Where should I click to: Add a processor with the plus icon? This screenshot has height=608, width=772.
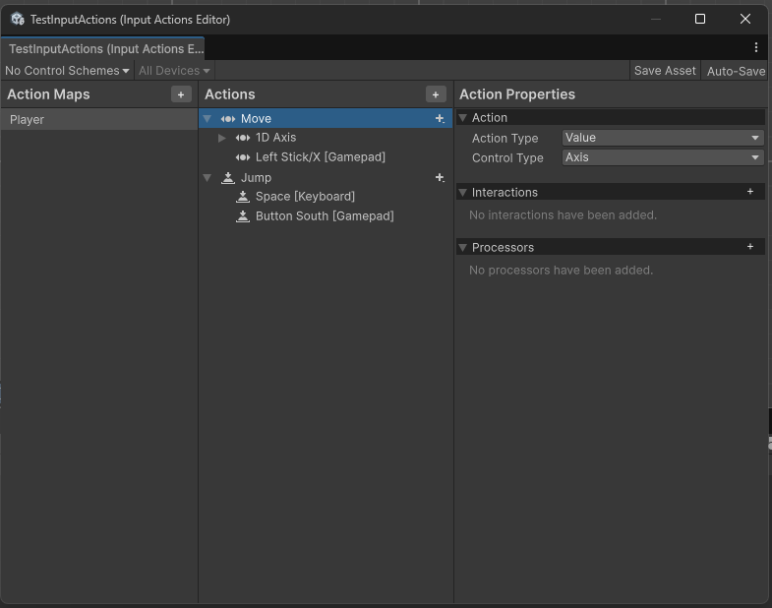(750, 247)
